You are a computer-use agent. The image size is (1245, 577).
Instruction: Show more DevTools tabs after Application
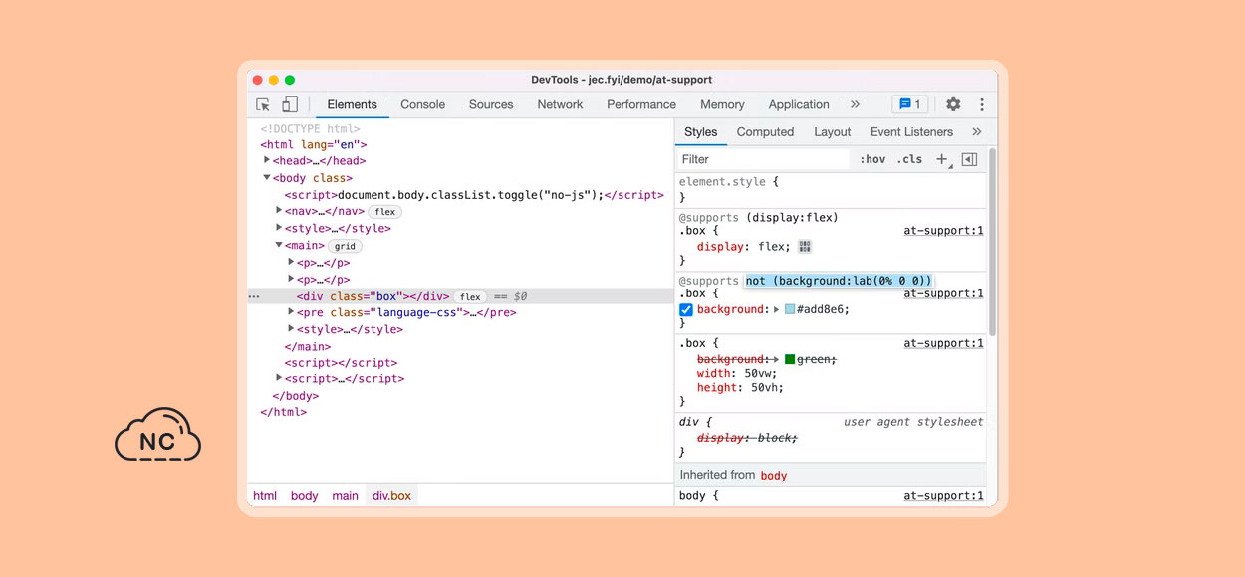coord(855,104)
